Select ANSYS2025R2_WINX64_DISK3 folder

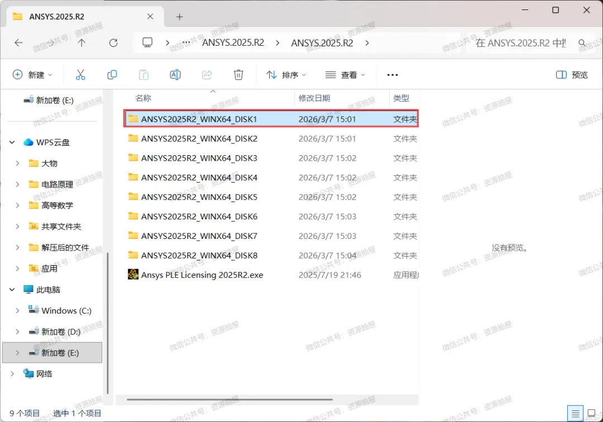pos(271,158)
